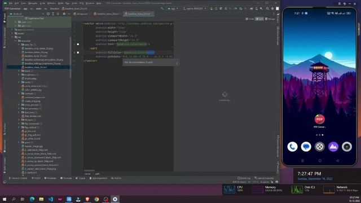Screen dimensions: 361x203
Task: Click the taskbar search icon
Action: 14,199
